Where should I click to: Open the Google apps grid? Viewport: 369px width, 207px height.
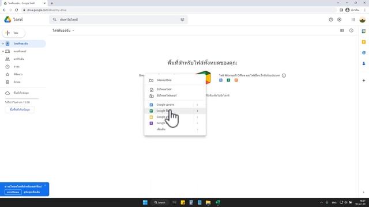click(x=353, y=20)
